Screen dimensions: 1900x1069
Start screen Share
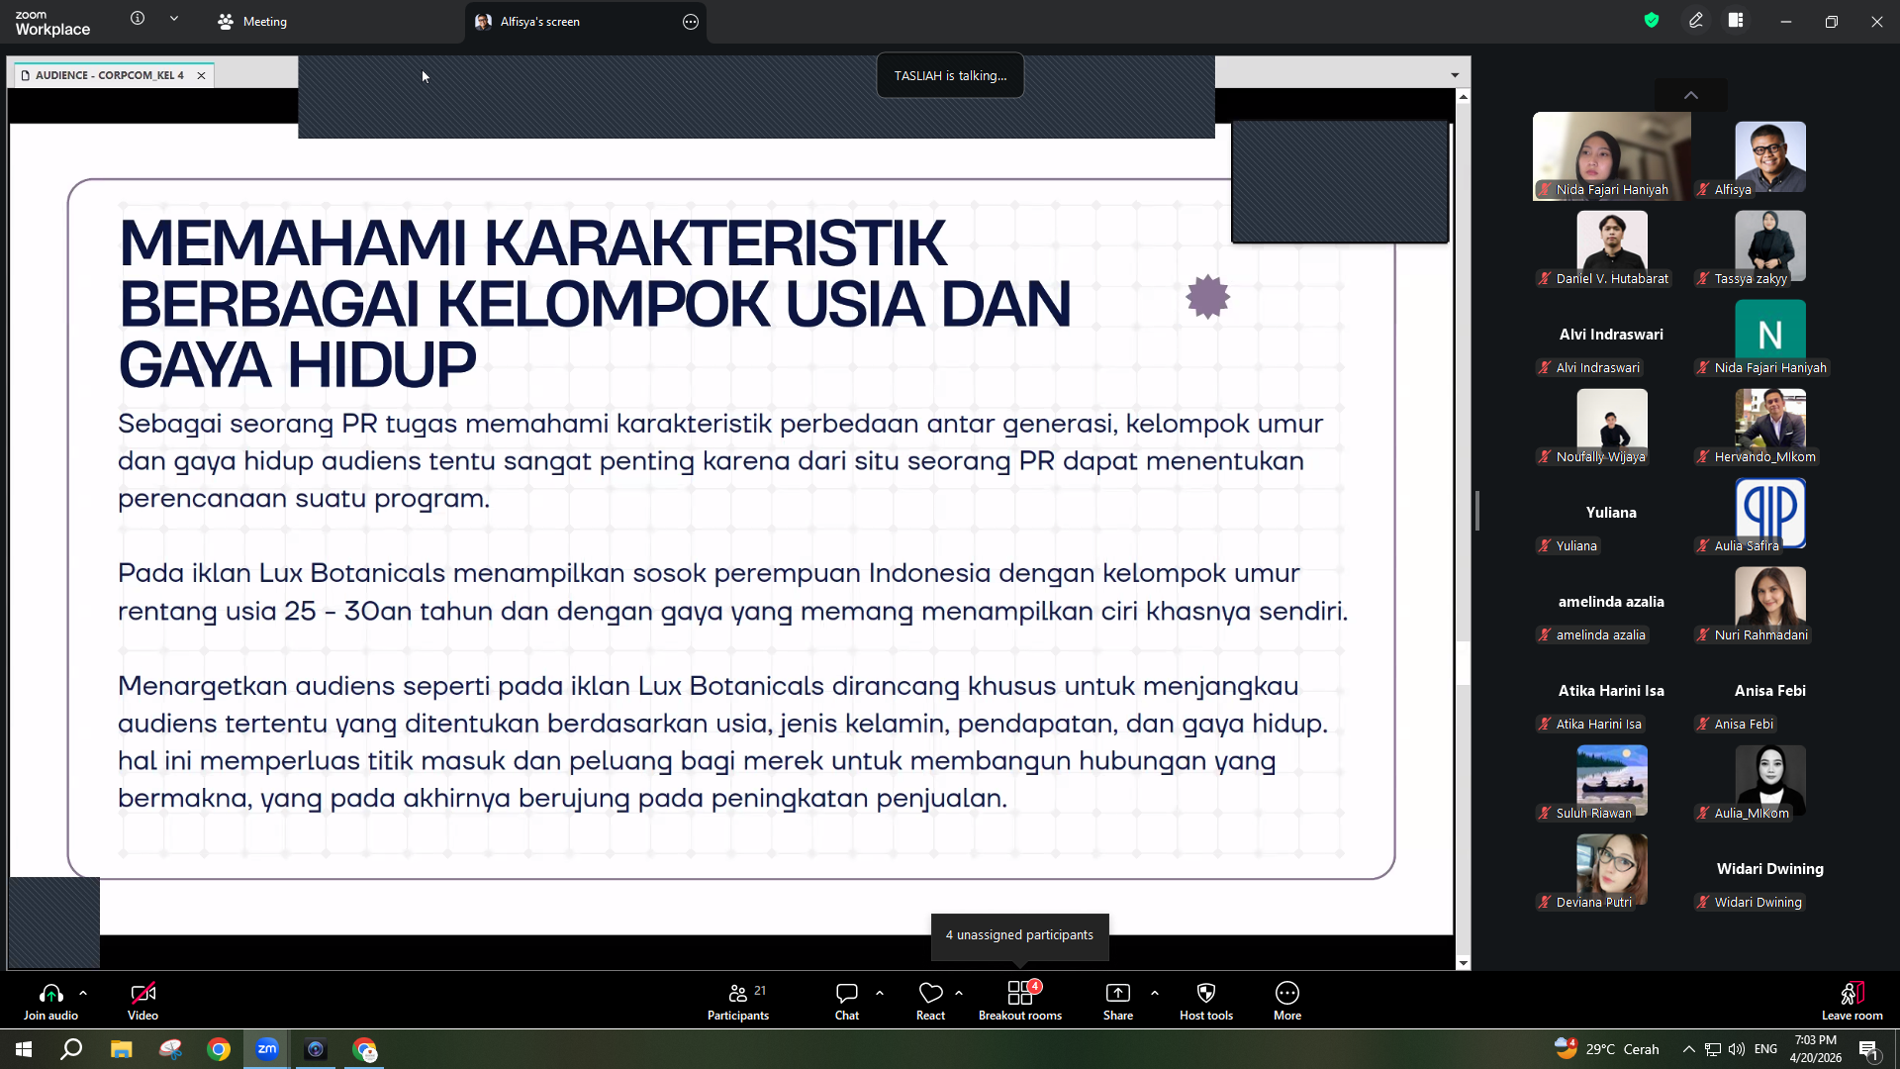pos(1118,1001)
